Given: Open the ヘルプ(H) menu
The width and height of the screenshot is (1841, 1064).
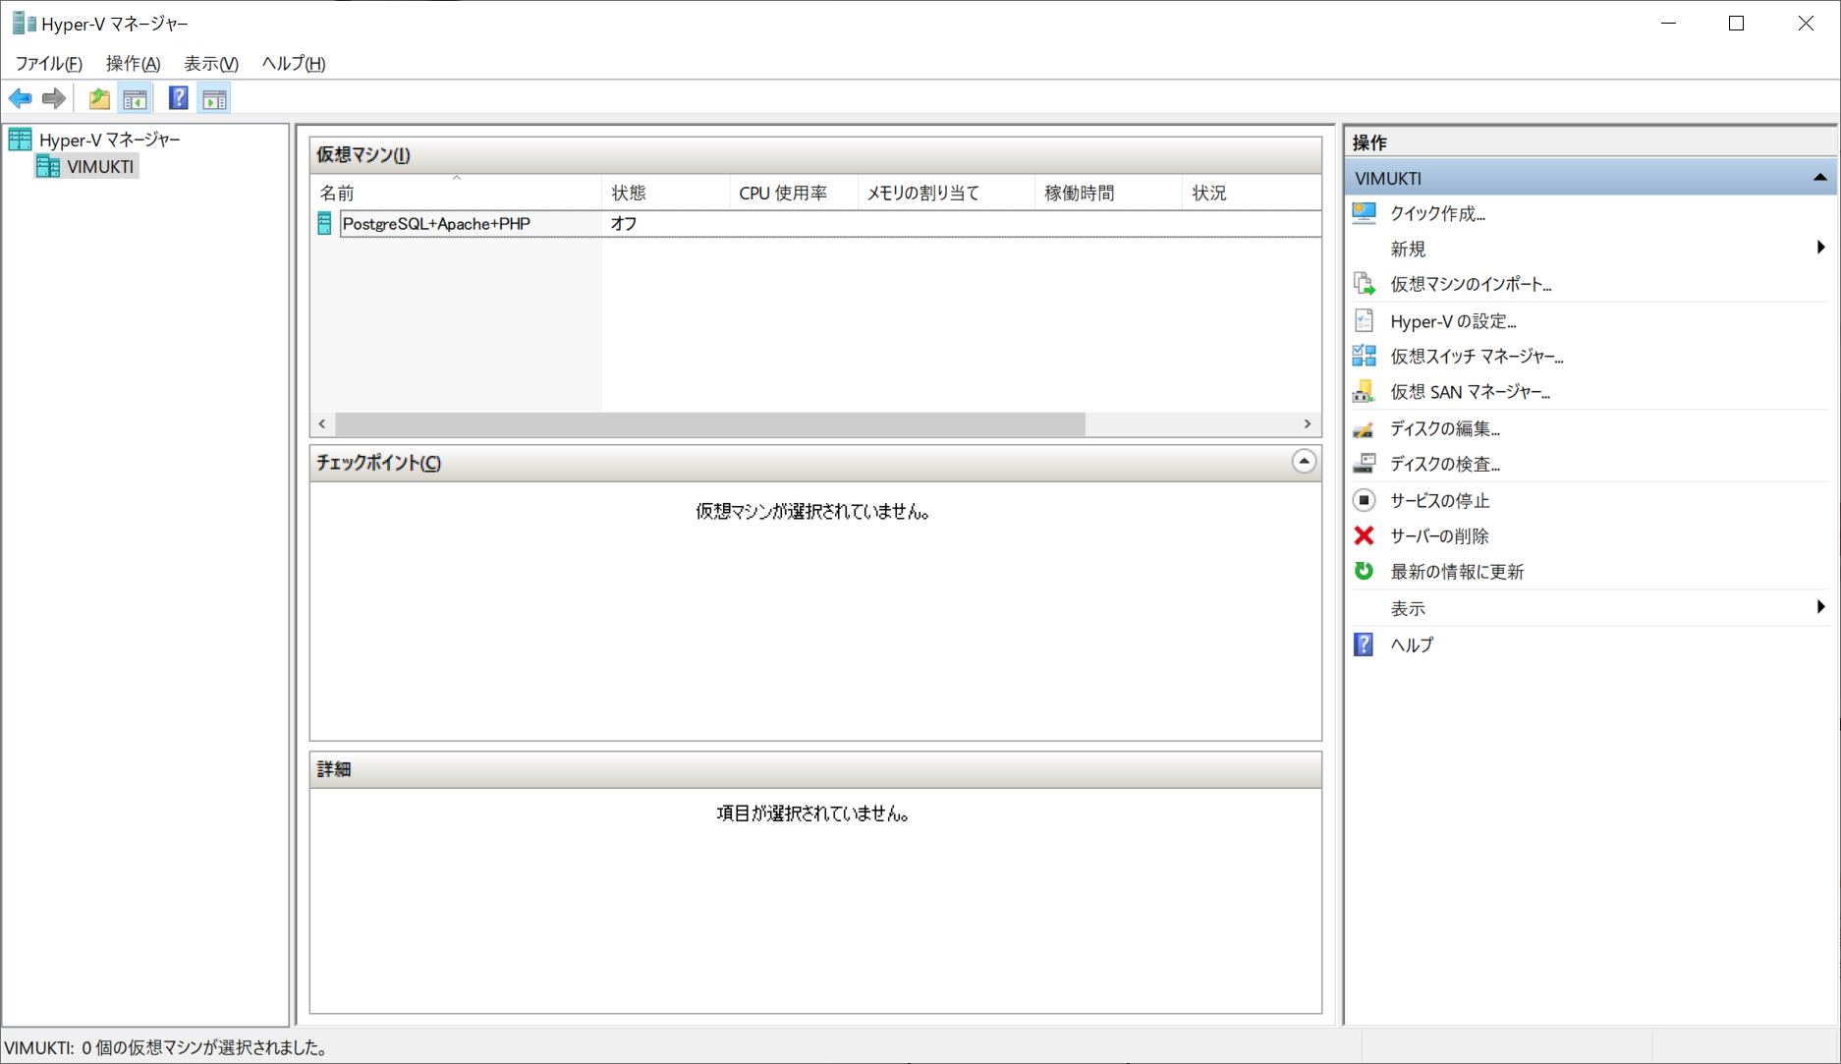Looking at the screenshot, I should (294, 63).
